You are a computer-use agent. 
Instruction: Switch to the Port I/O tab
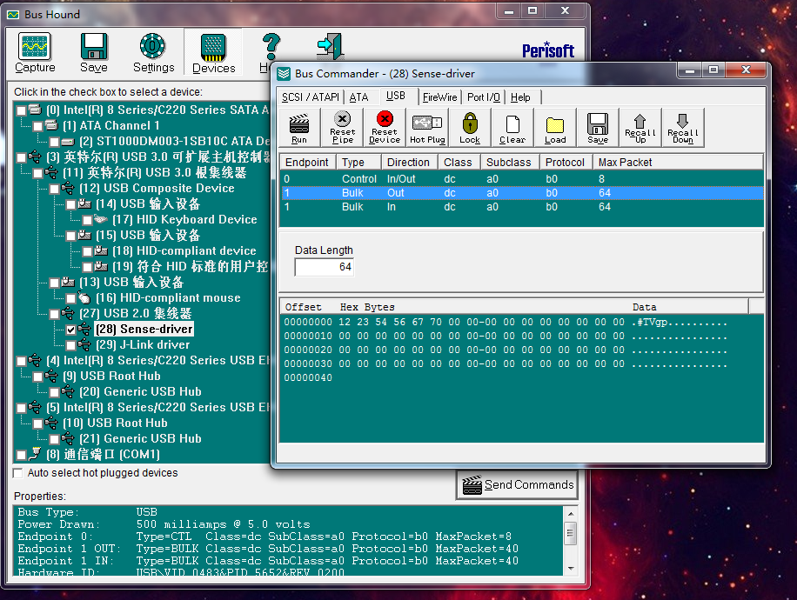[484, 97]
